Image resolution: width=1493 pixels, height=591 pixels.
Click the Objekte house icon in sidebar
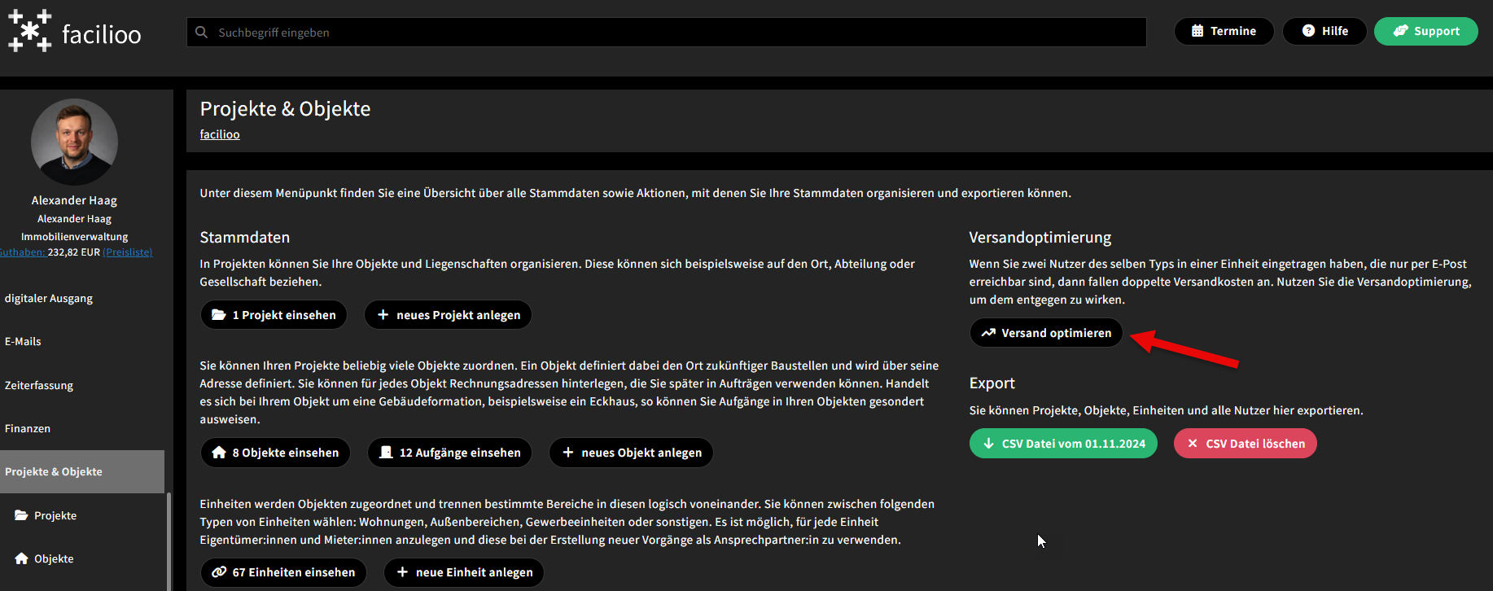pos(21,558)
